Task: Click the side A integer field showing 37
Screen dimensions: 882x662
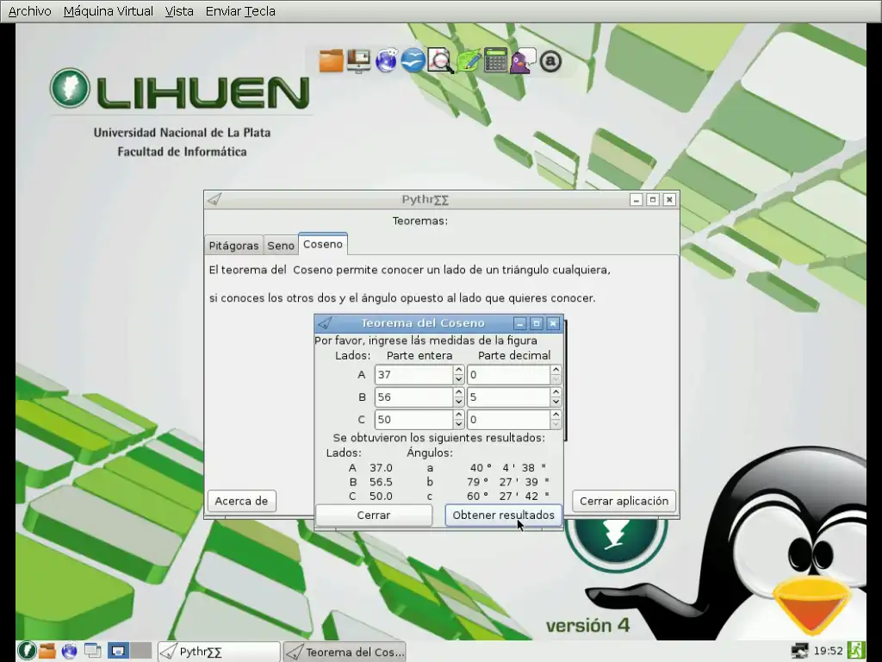Action: coord(414,375)
